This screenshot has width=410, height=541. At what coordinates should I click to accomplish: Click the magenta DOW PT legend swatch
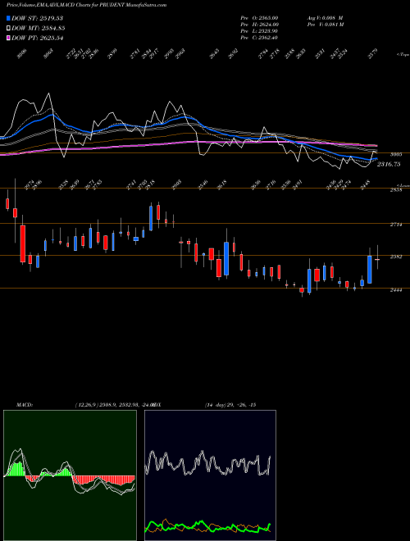(x=8, y=38)
